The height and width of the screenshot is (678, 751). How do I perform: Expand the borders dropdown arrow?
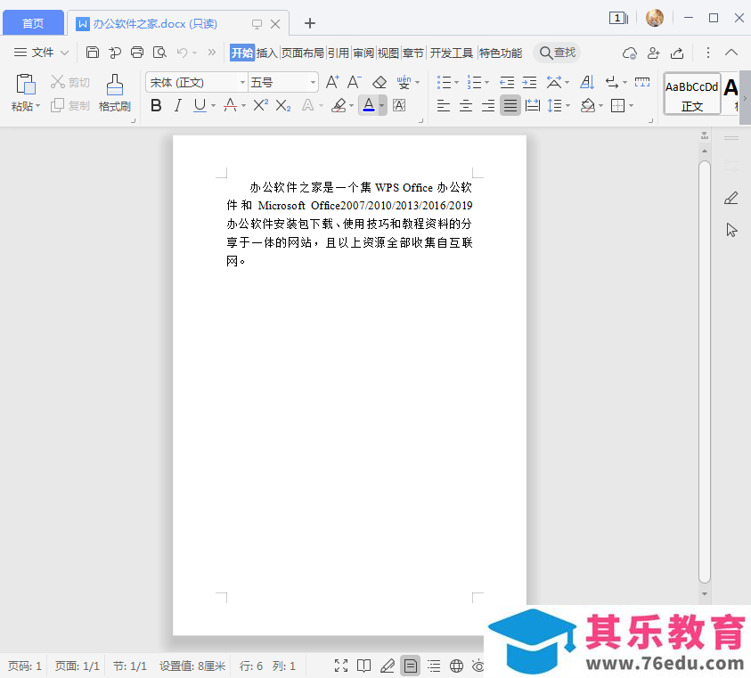click(632, 105)
